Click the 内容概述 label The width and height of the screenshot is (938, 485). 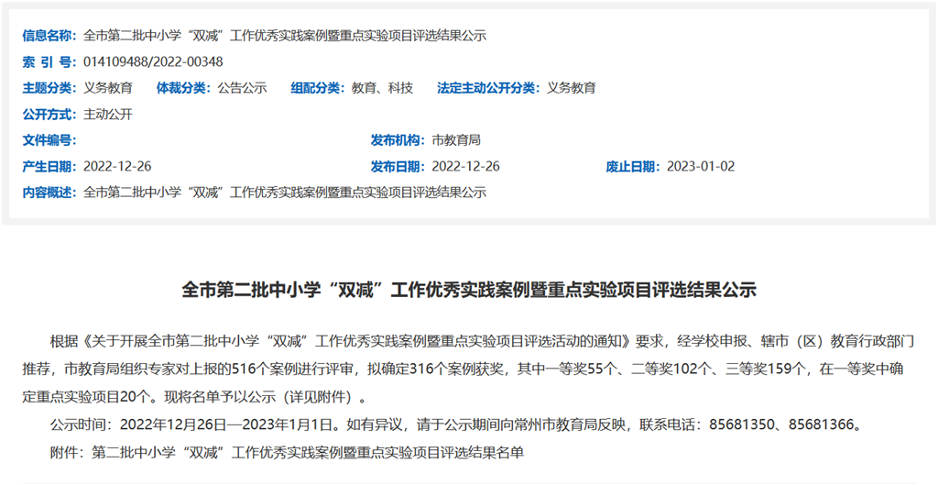[x=49, y=193]
